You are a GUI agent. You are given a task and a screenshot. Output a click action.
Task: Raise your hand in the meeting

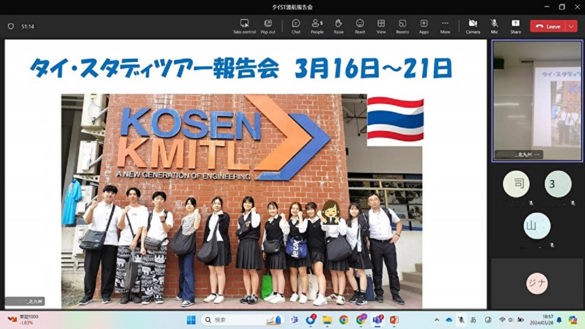pyautogui.click(x=338, y=26)
